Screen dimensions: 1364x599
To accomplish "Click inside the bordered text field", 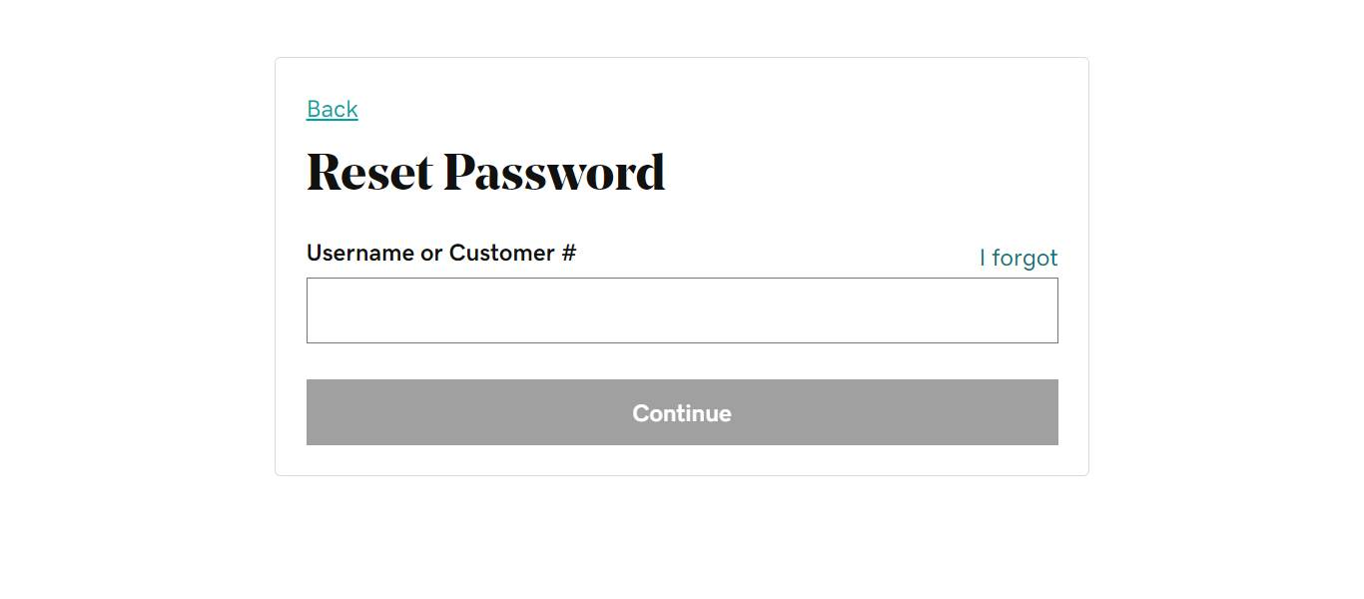I will point(682,310).
